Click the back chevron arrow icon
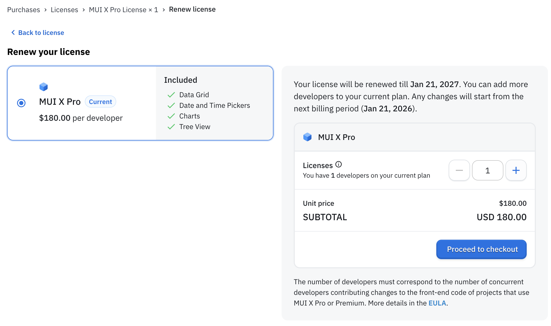551x326 pixels. click(x=13, y=33)
